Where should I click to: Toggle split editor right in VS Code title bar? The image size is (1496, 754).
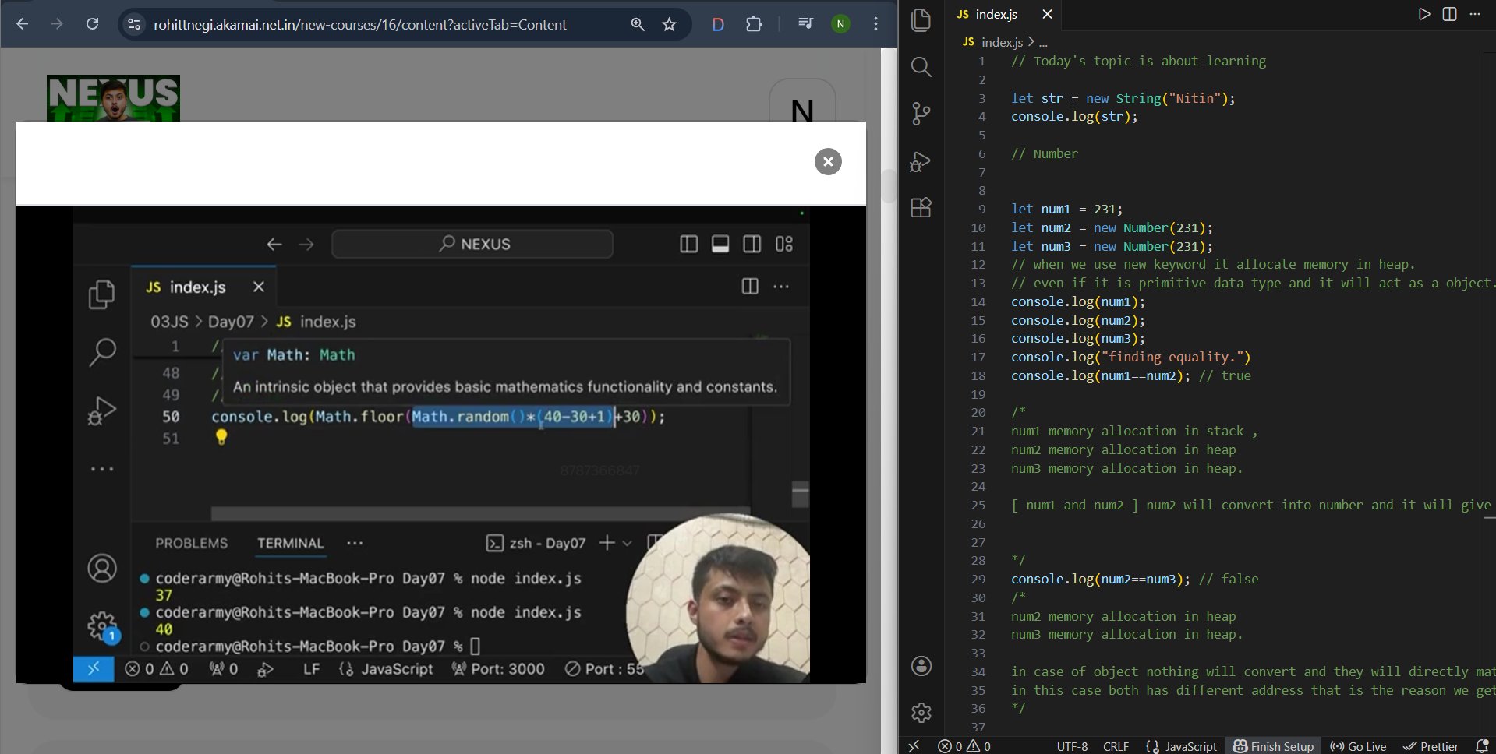click(x=1449, y=14)
